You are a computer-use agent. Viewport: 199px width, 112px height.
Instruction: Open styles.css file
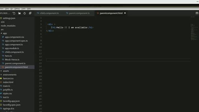(7, 93)
